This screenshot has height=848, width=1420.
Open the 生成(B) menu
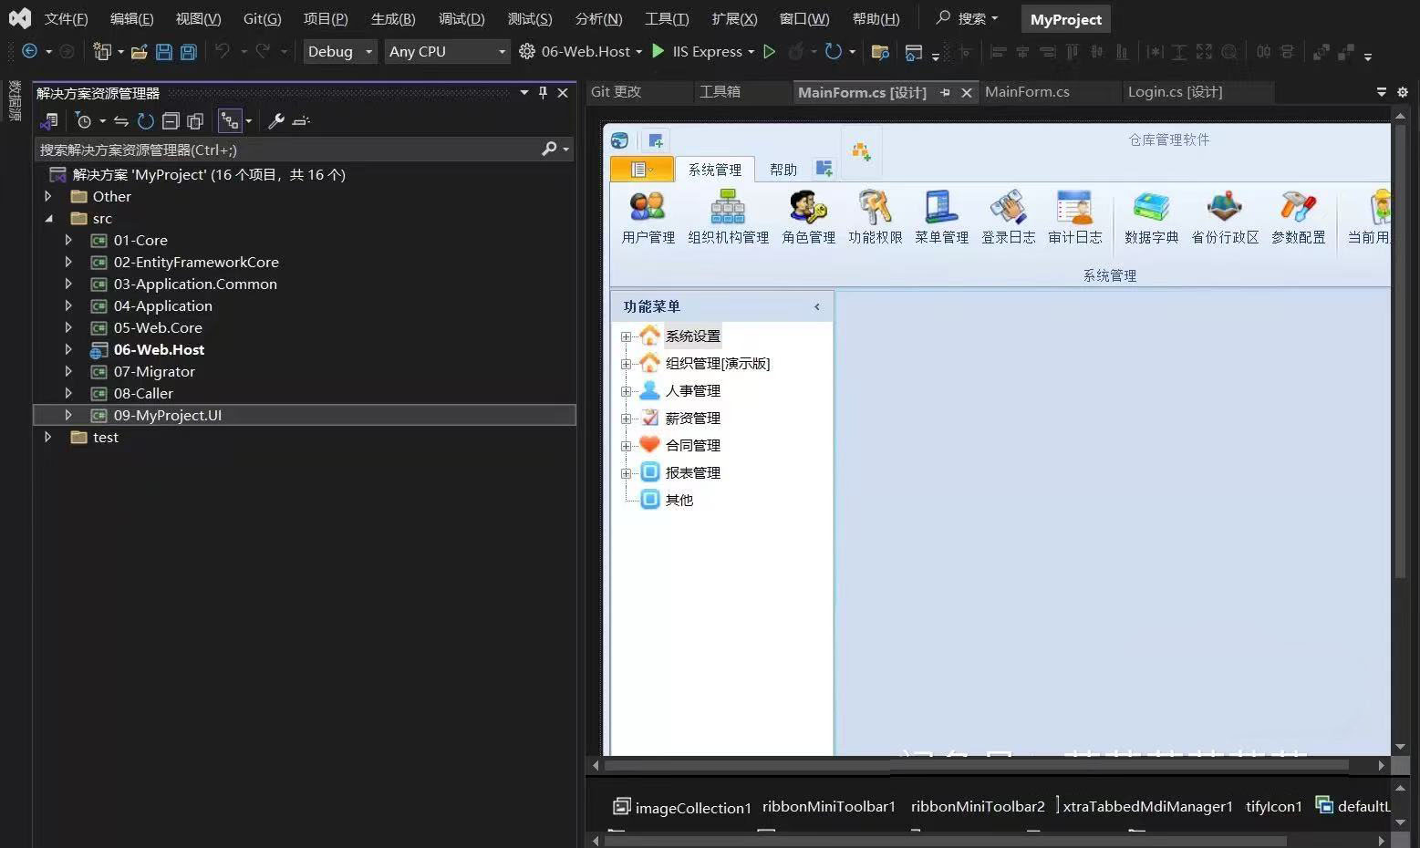[x=393, y=18]
